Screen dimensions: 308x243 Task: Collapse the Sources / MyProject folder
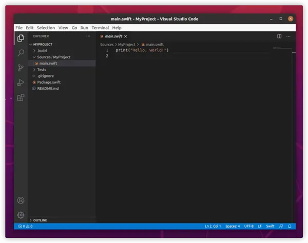tap(53, 57)
